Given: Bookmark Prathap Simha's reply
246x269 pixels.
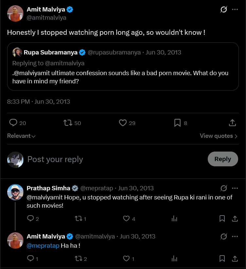Looking at the screenshot, I should coord(222,218).
